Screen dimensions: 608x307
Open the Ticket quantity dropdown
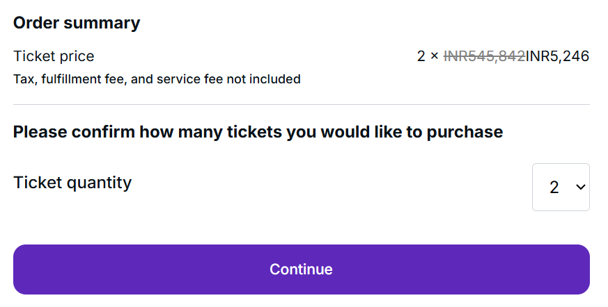pos(561,187)
